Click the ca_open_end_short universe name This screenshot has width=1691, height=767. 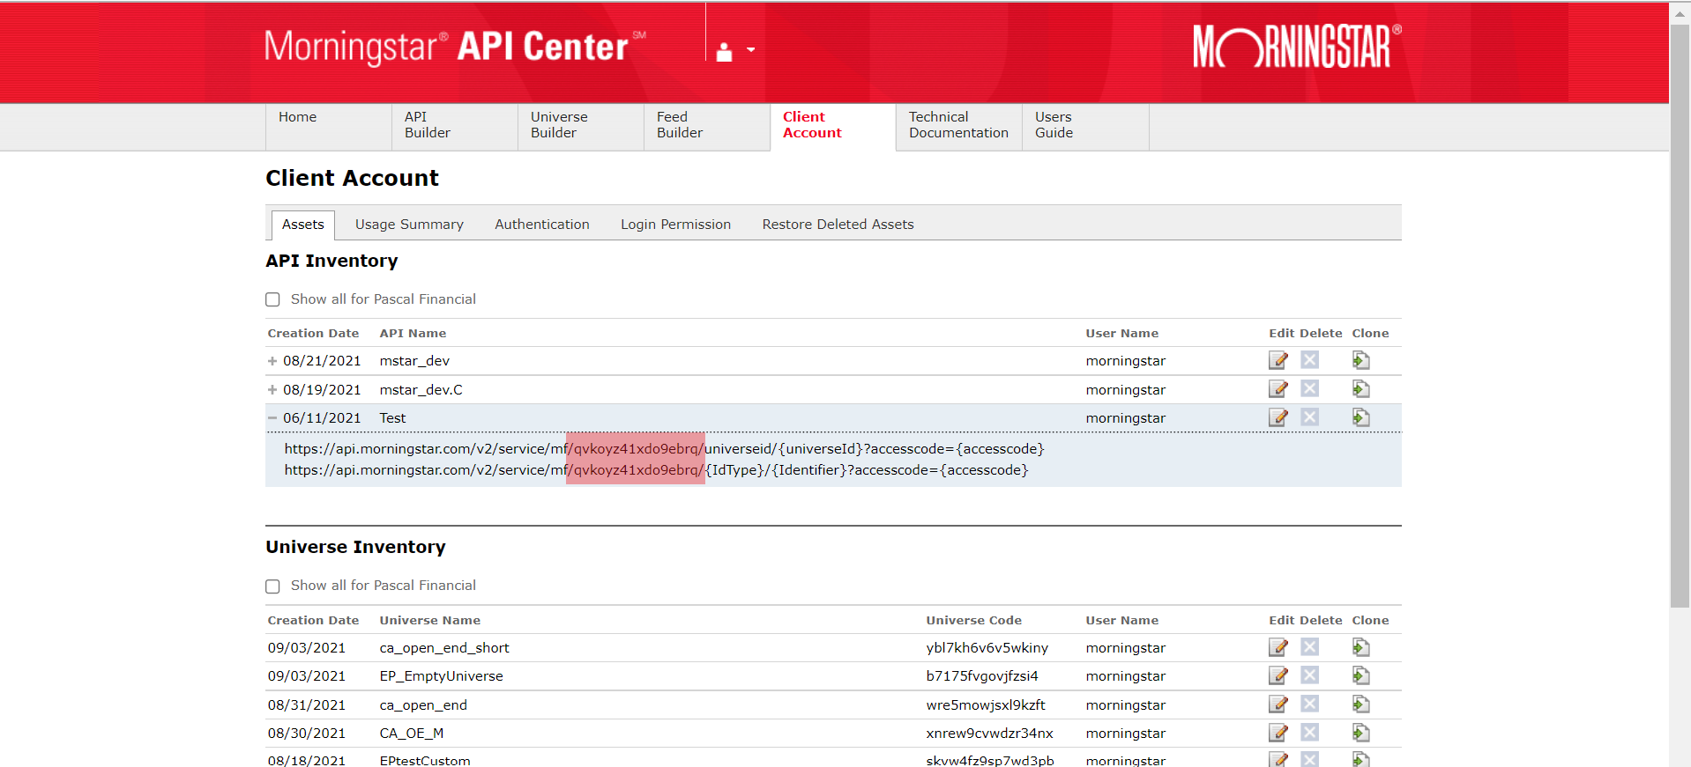pyautogui.click(x=444, y=648)
